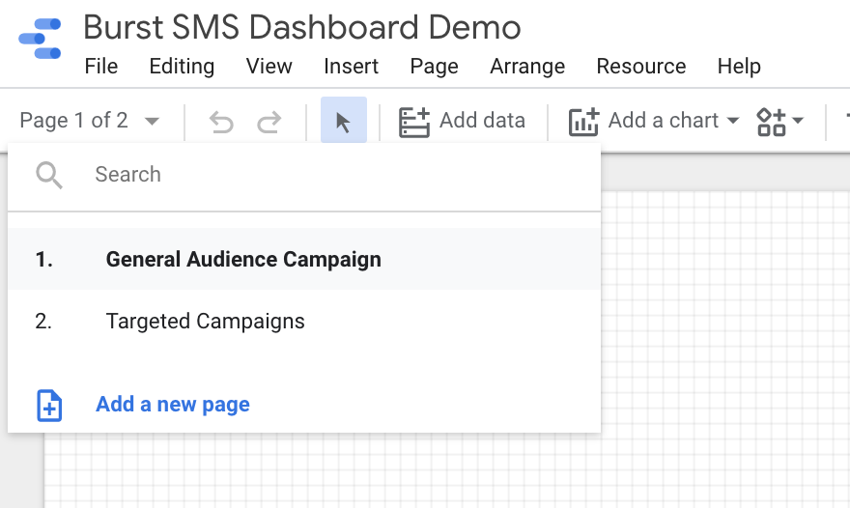Click the Add data button label
Viewport: 850px width, 508px height.
(482, 121)
